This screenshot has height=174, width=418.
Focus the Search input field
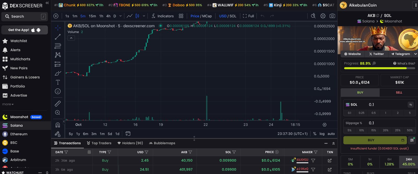[x=25, y=16]
